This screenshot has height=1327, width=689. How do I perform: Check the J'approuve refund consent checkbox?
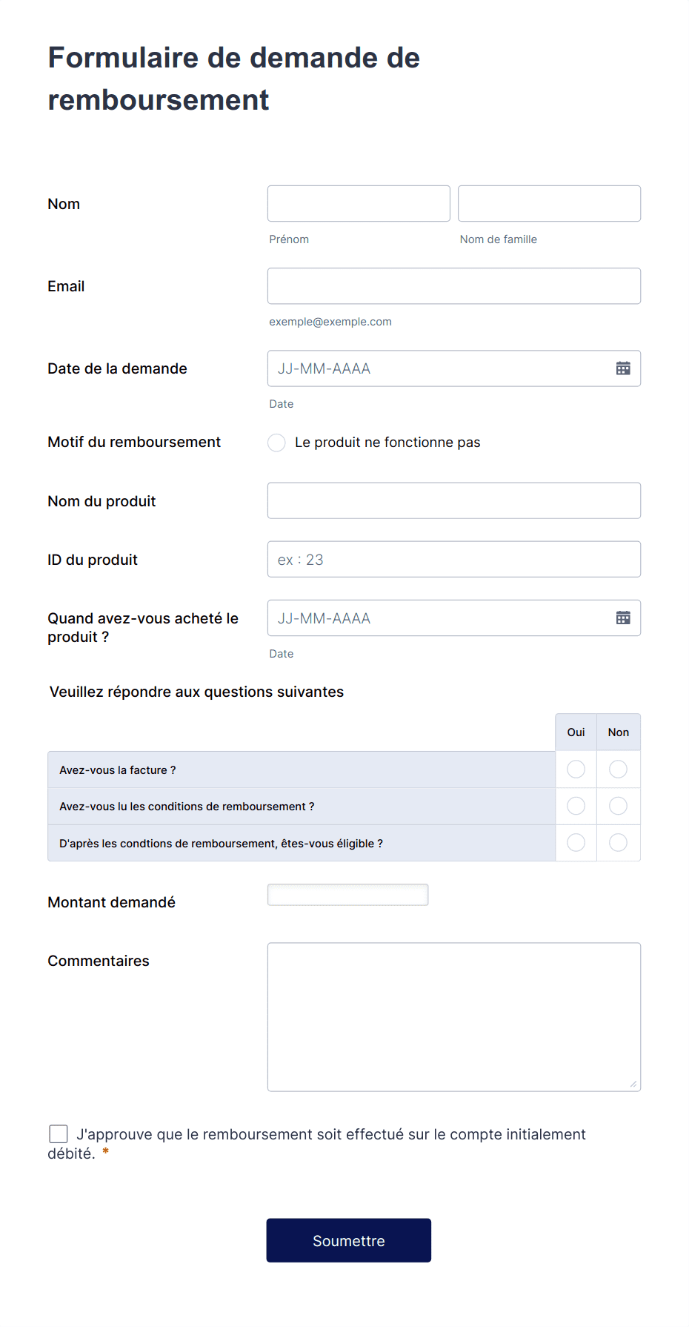point(58,1133)
